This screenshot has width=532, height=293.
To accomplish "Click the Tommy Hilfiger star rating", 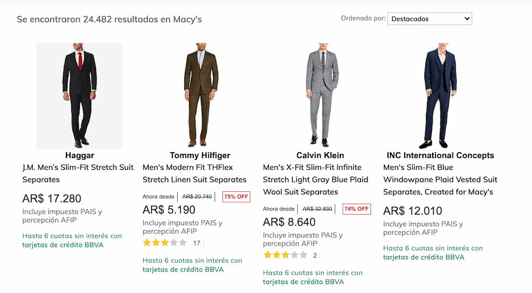I will (164, 243).
